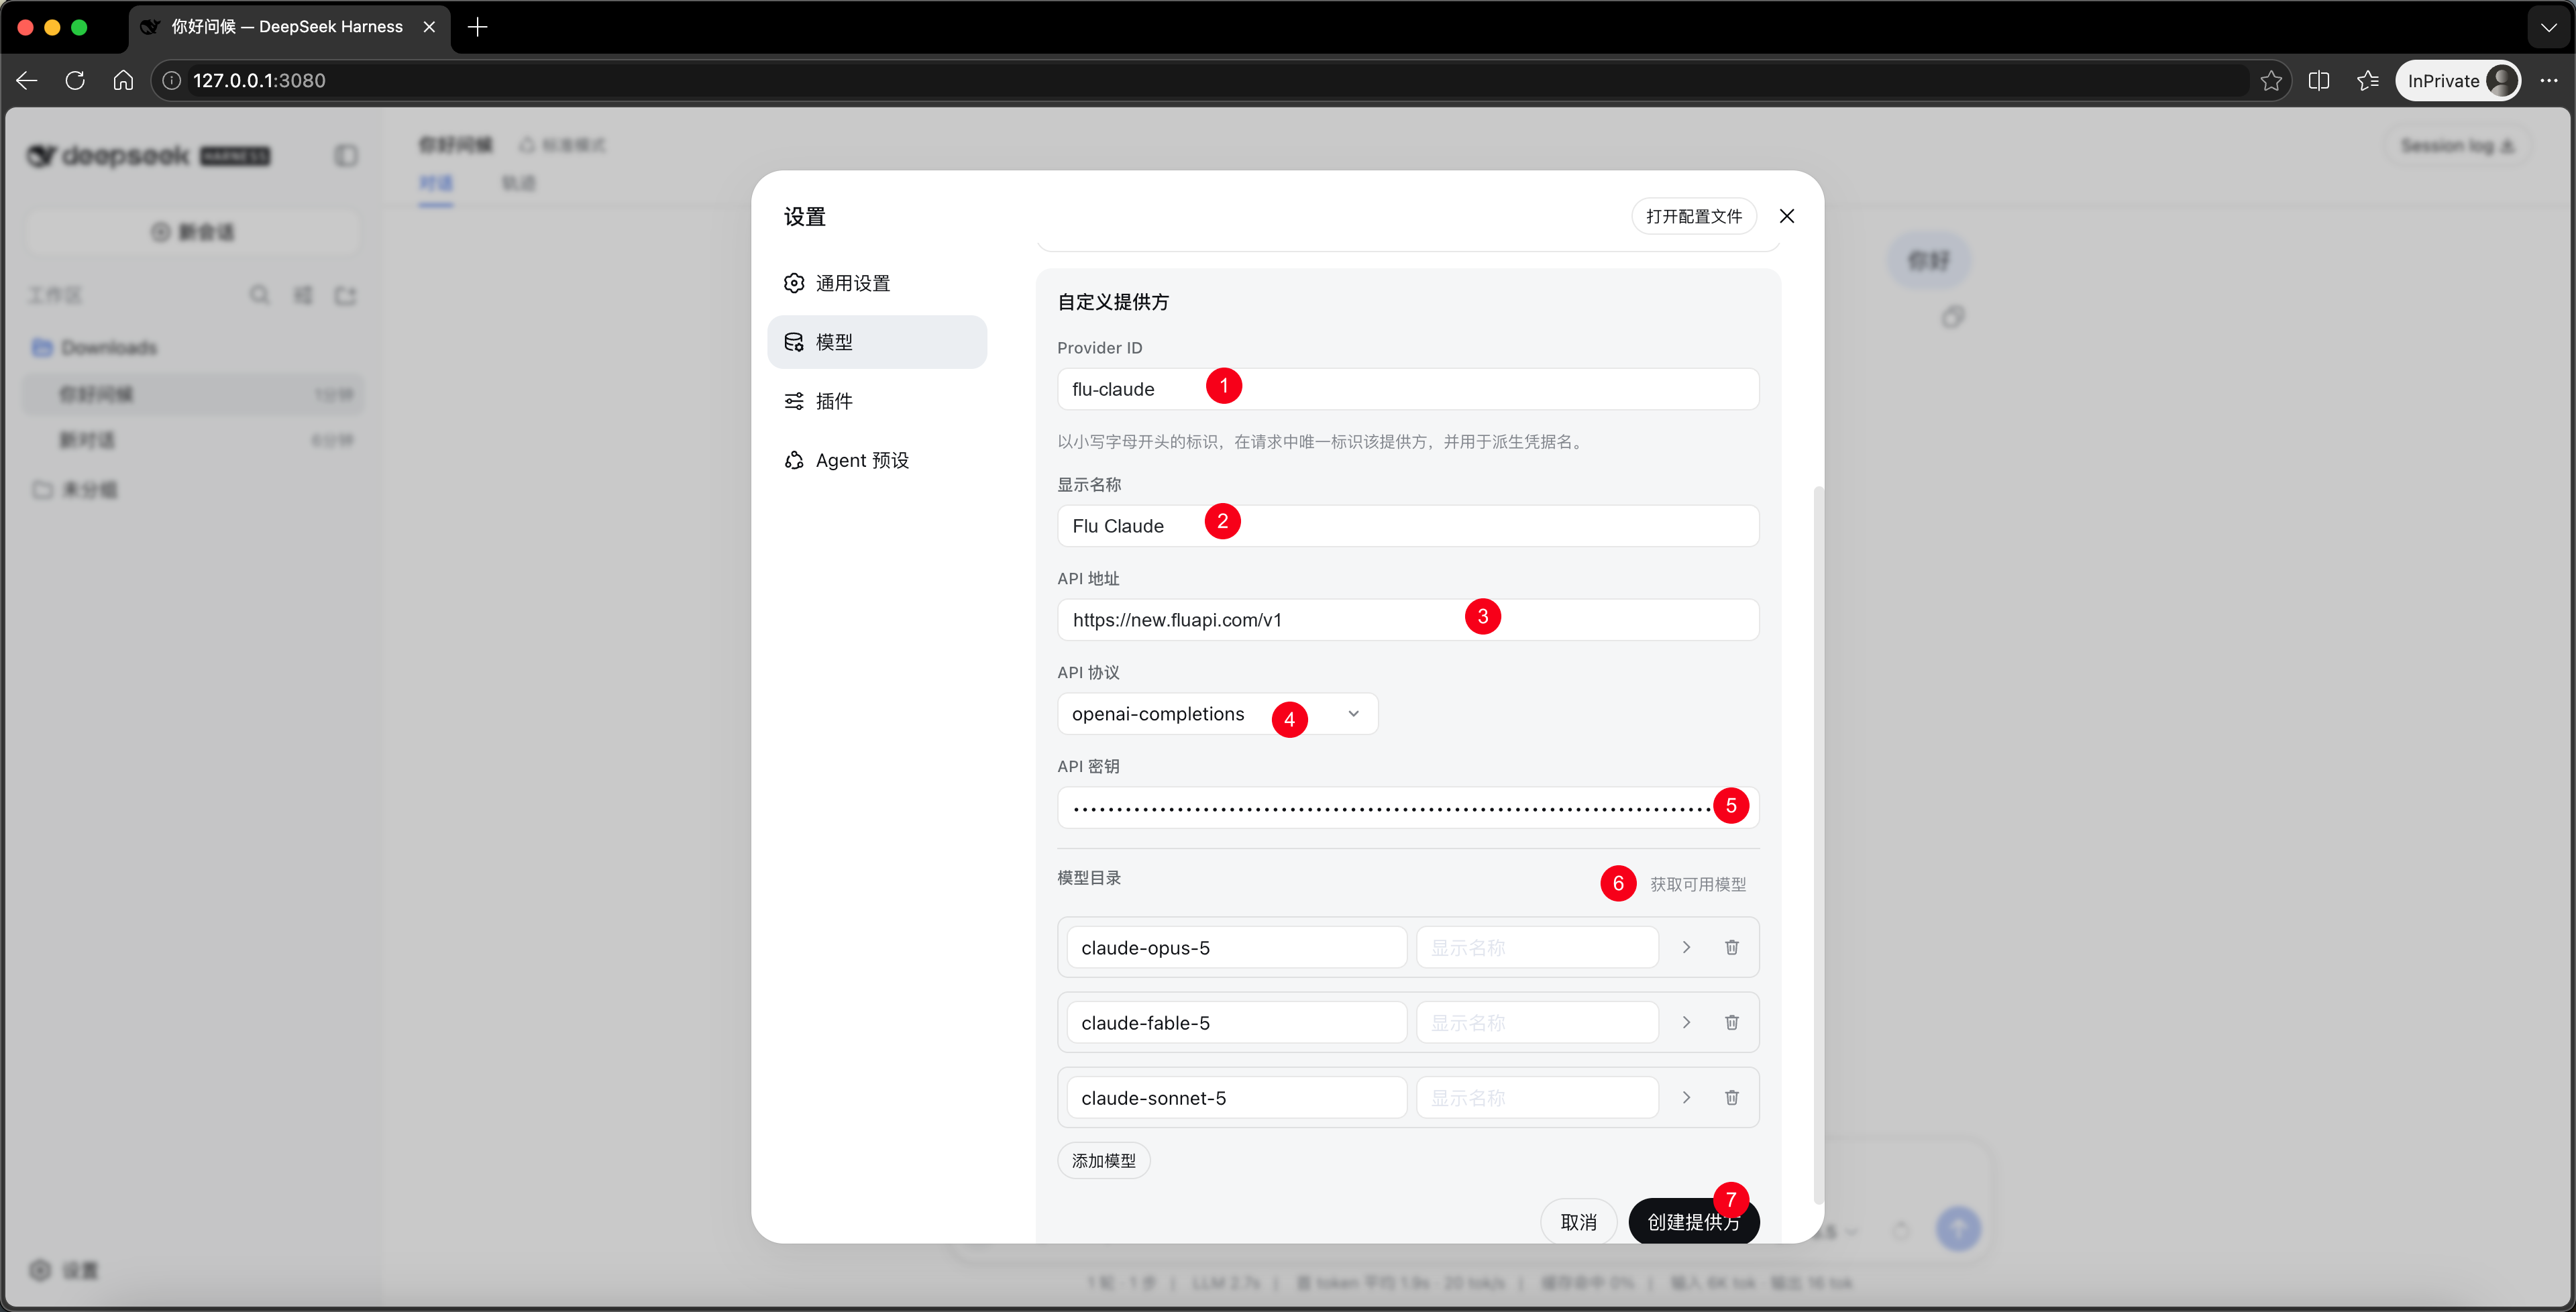This screenshot has height=1312, width=2576.
Task: Click InPrivate profile button
Action: click(x=2457, y=80)
